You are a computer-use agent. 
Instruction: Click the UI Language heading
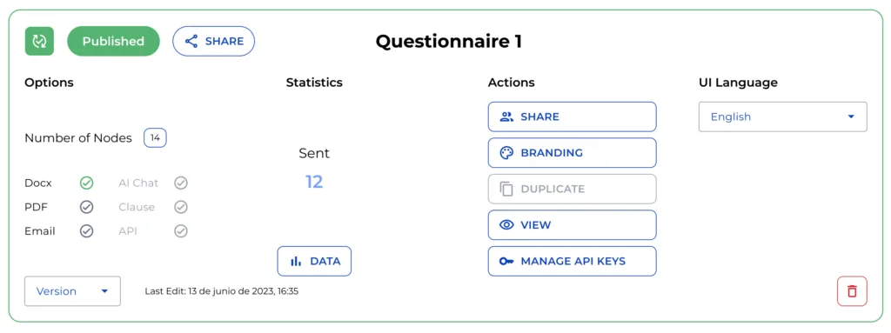click(x=738, y=83)
